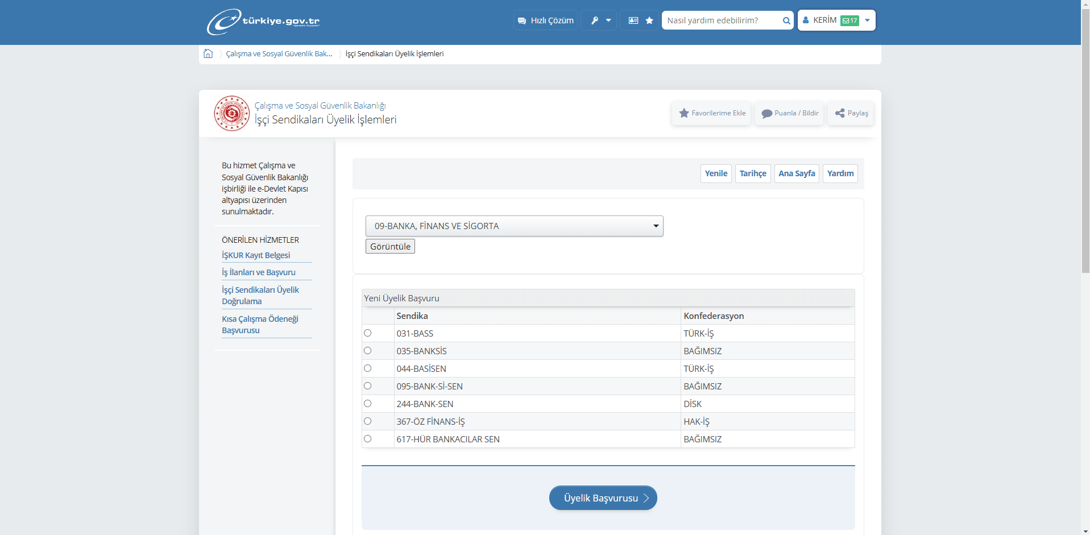1090x535 pixels.
Task: Open Hızlı Çözüm quick help
Action: (545, 20)
